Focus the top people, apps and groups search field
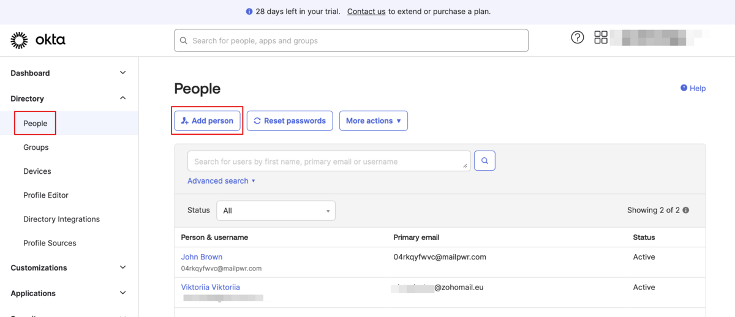735x317 pixels. point(351,41)
